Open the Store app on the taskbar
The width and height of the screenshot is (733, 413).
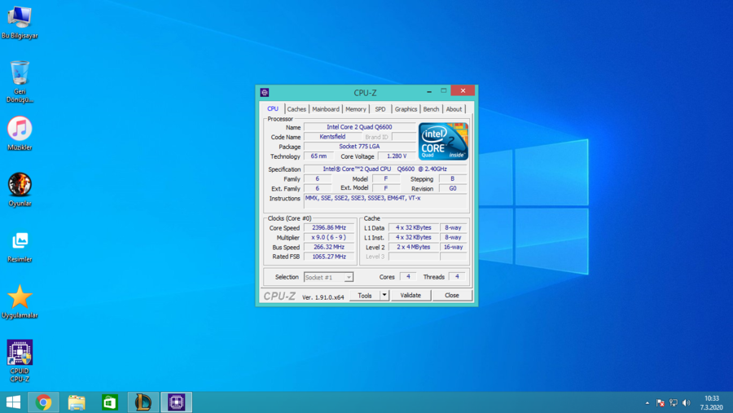click(x=110, y=402)
